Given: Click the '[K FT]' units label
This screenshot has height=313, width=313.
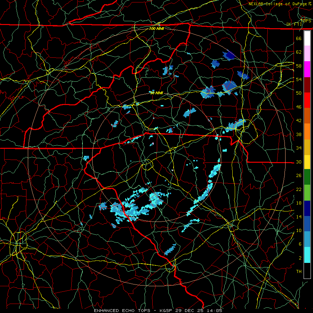Looking at the screenshot, I should coord(294,24).
